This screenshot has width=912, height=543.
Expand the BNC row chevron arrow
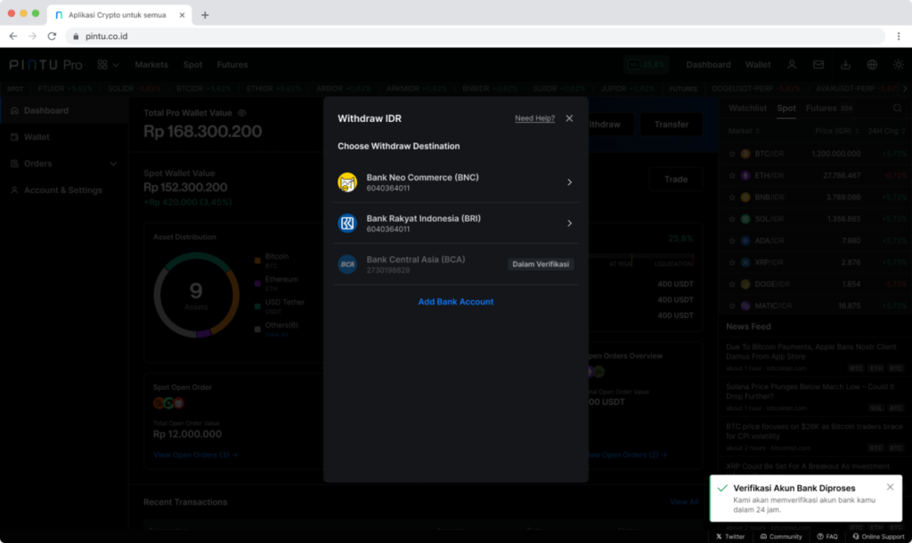569,182
